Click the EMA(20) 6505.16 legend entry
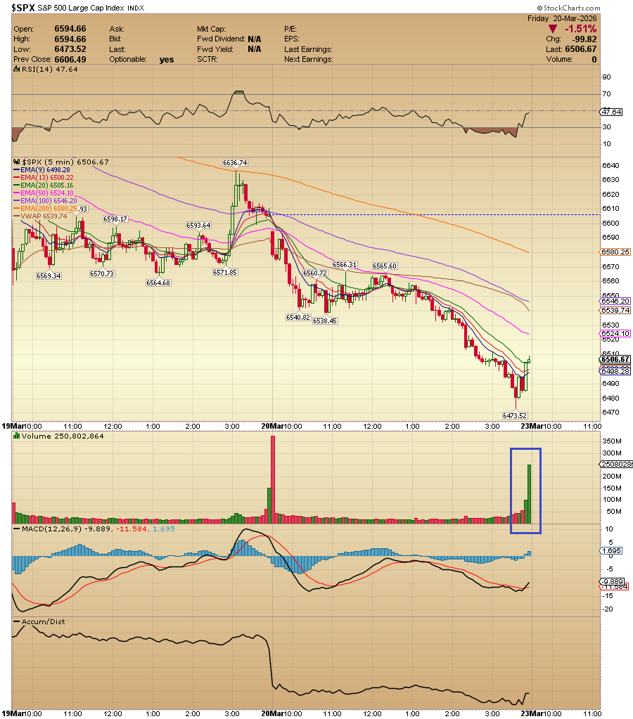 (43, 186)
